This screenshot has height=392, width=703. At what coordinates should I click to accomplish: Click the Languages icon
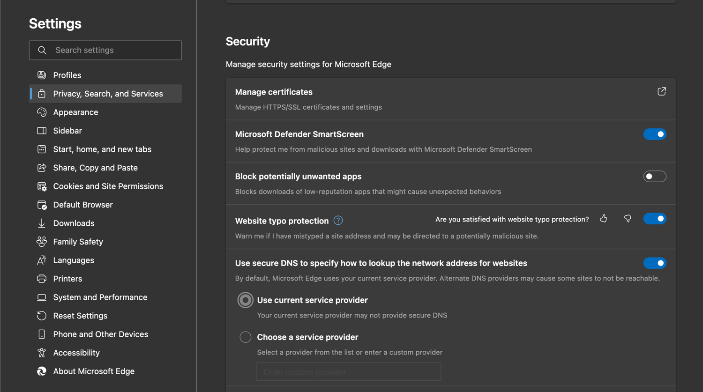click(42, 260)
